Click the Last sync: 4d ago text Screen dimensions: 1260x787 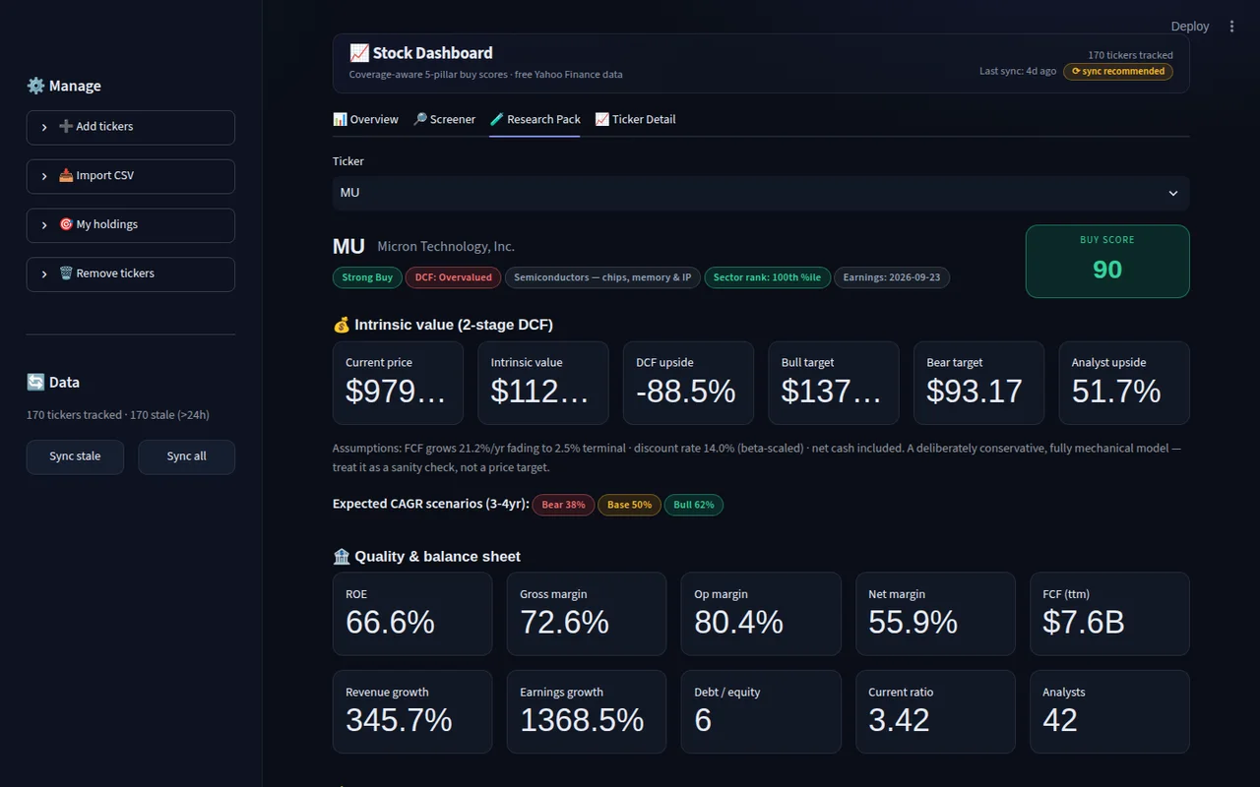click(1018, 71)
